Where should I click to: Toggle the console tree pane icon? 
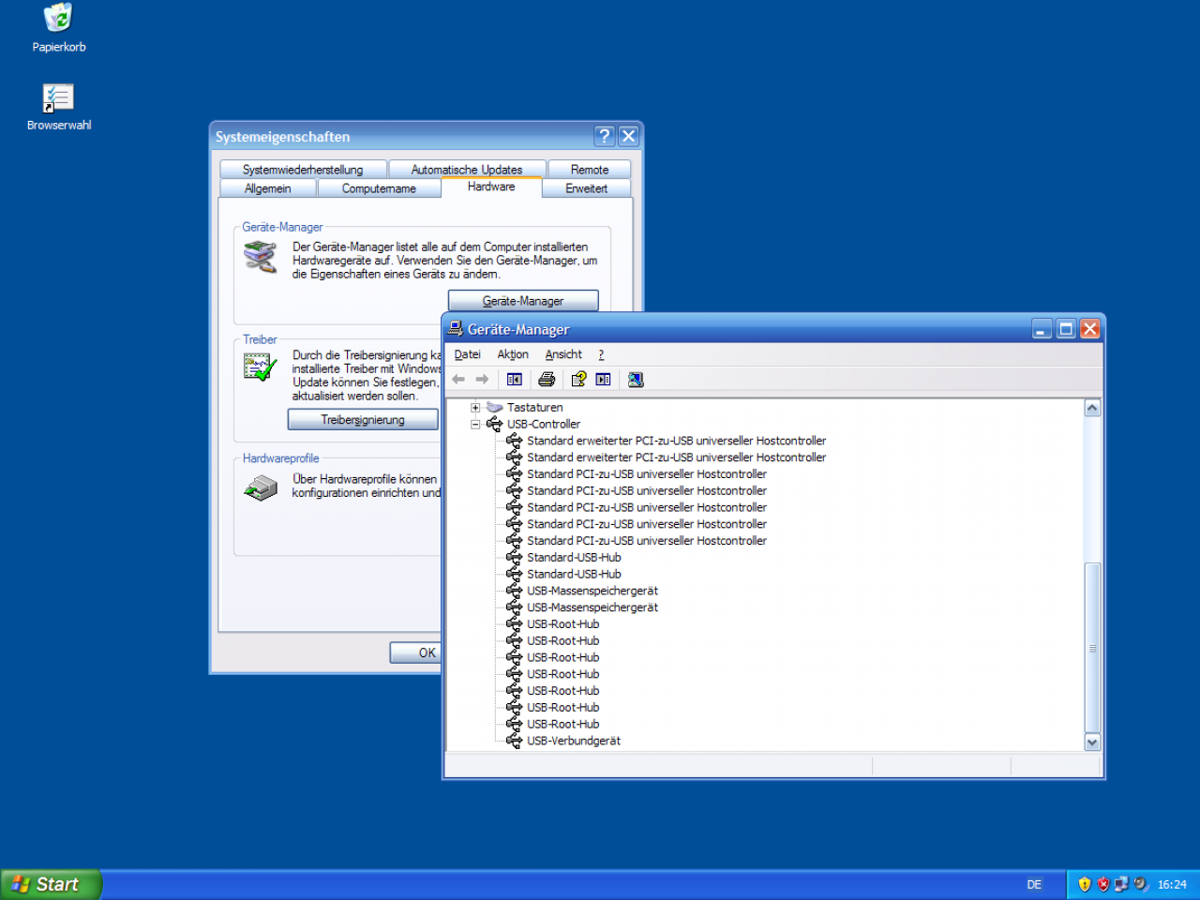point(515,380)
